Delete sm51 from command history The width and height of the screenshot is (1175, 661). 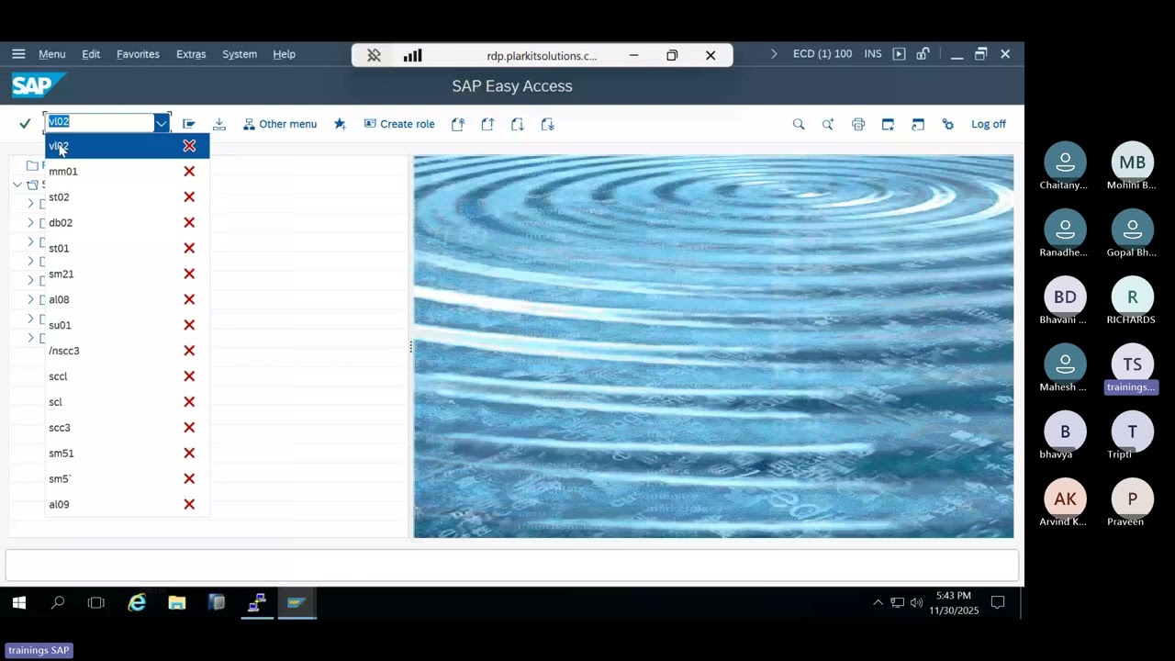tap(189, 454)
